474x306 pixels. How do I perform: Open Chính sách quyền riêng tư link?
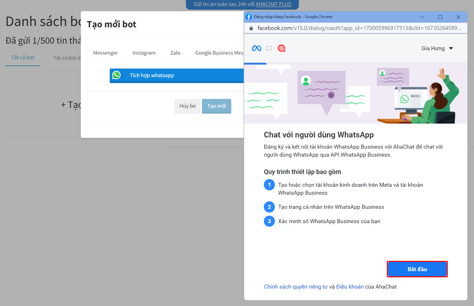pos(296,287)
